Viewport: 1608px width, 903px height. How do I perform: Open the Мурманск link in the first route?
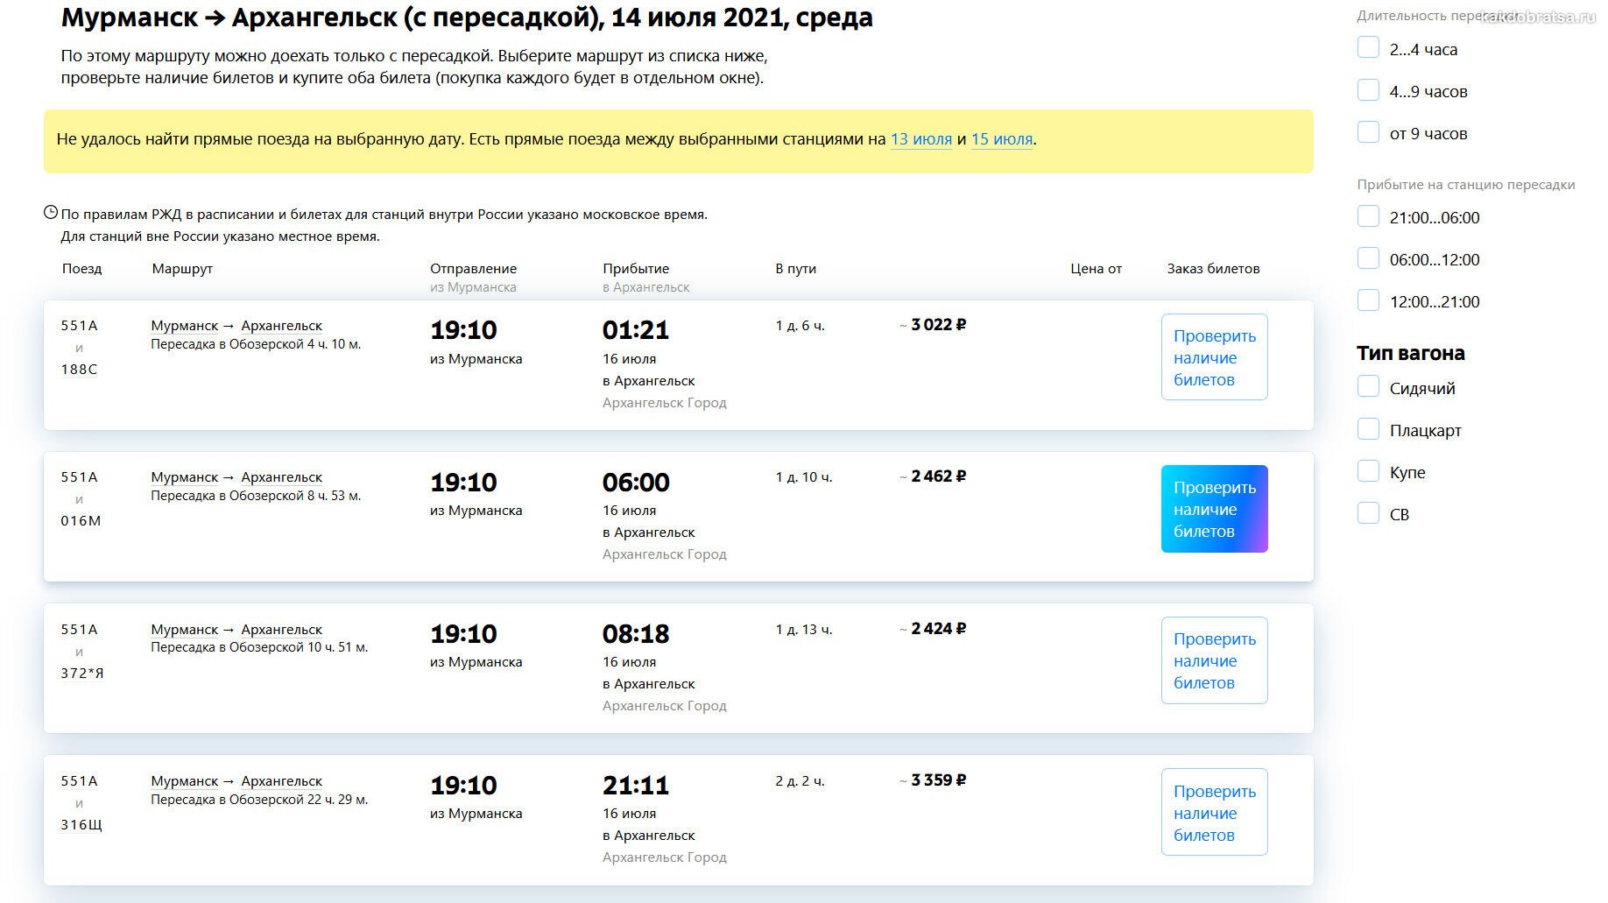click(x=184, y=326)
